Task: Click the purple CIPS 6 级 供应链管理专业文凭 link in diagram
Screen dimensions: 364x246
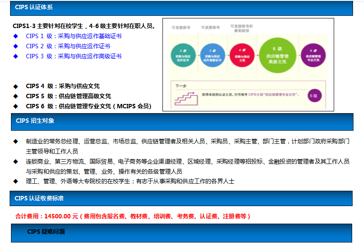Action: click(x=273, y=95)
